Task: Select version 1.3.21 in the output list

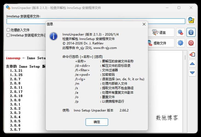Action: (x=16, y=71)
